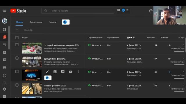Click like ratio bar in Первое февраля row

(179, 92)
